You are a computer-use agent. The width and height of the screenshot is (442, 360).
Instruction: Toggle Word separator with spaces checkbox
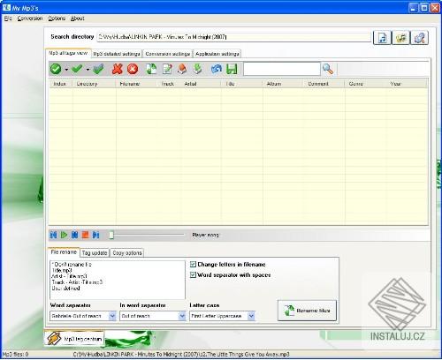click(x=193, y=275)
